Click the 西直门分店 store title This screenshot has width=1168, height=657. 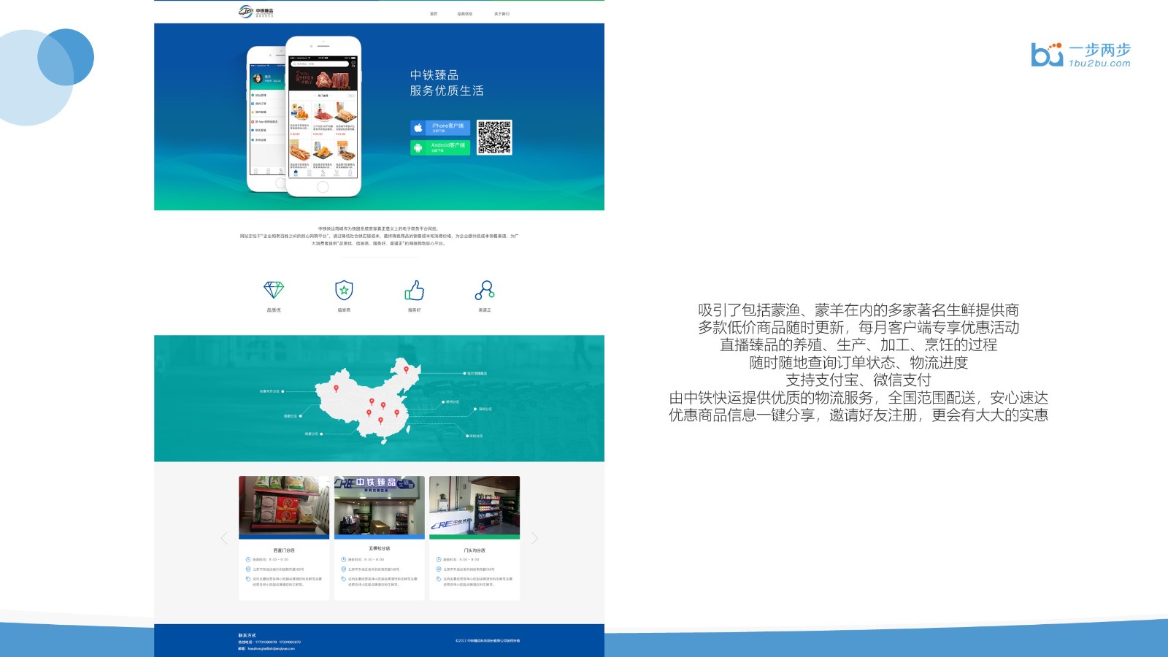[x=284, y=550]
